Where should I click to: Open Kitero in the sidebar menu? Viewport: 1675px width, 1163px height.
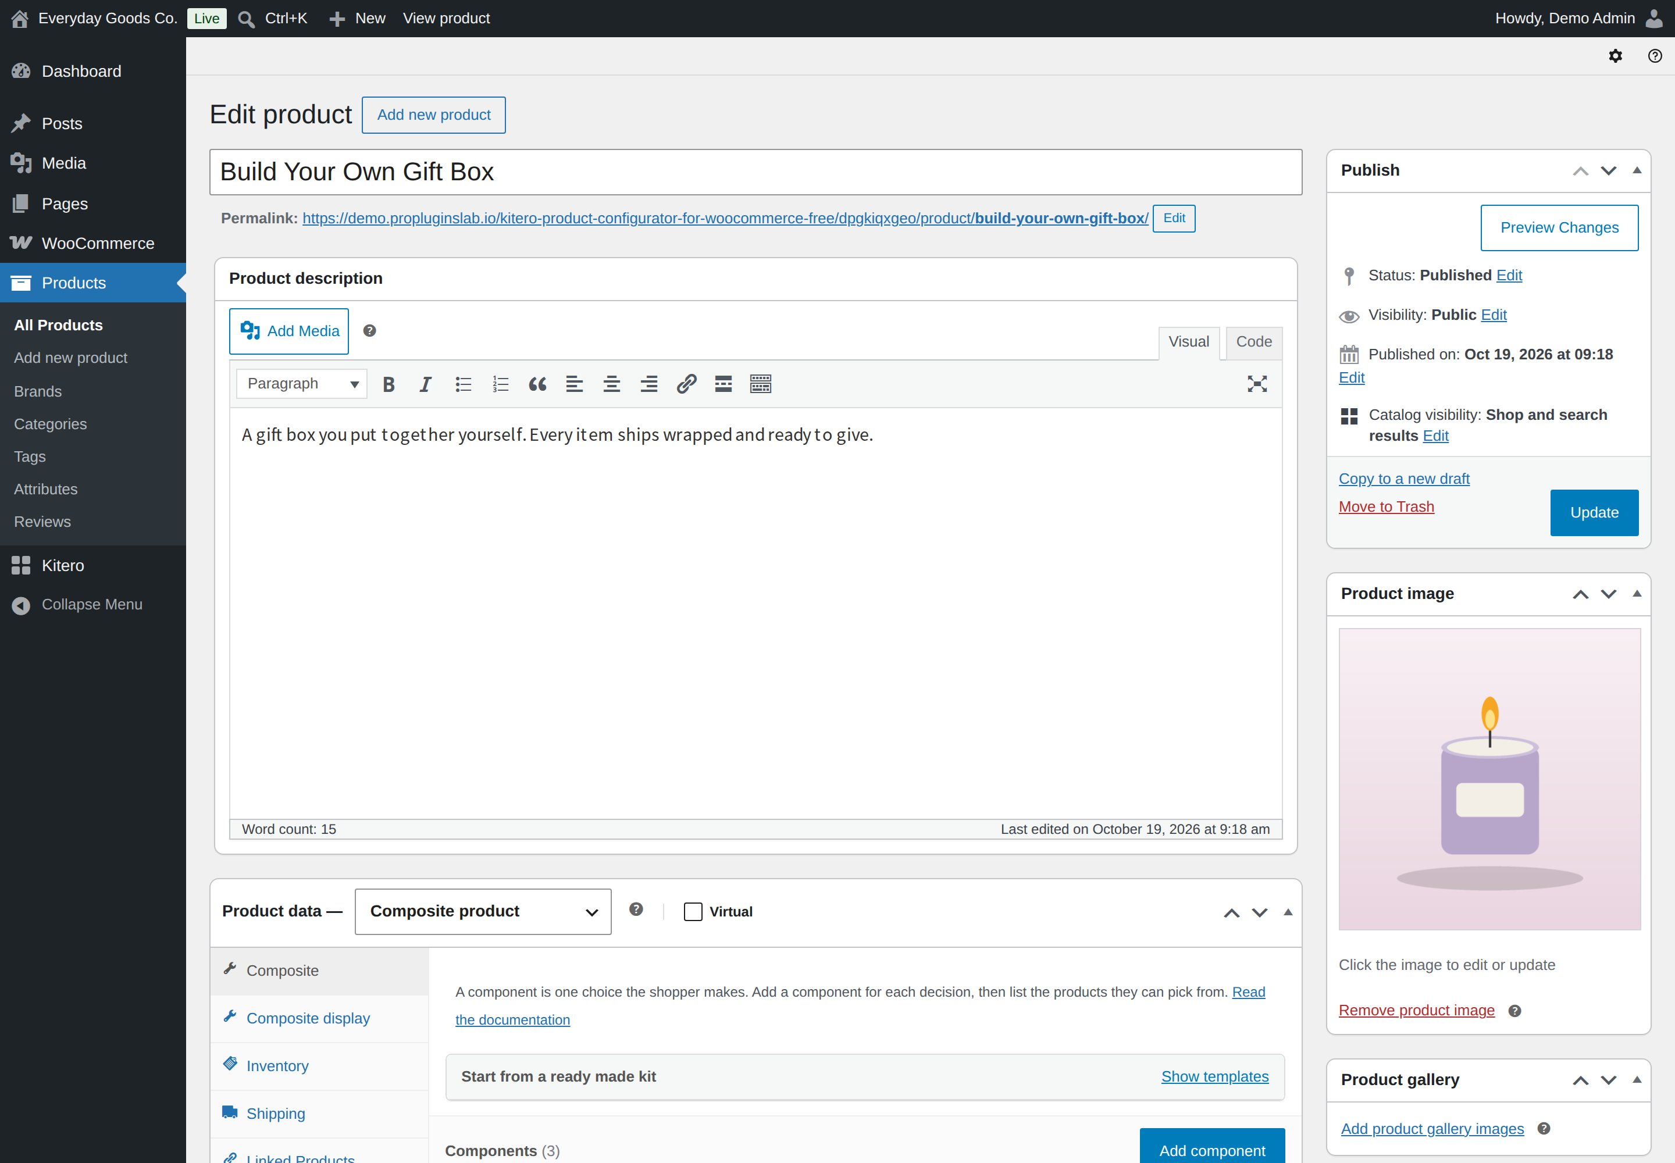93,565
